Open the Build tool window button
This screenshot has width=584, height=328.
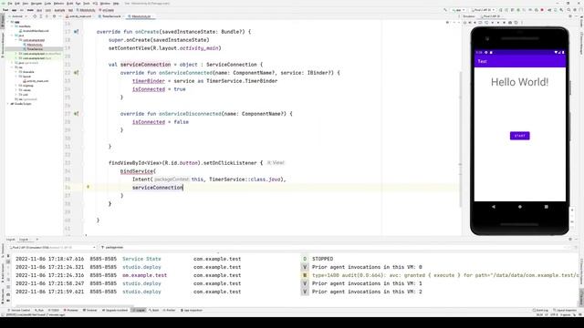click(x=154, y=310)
